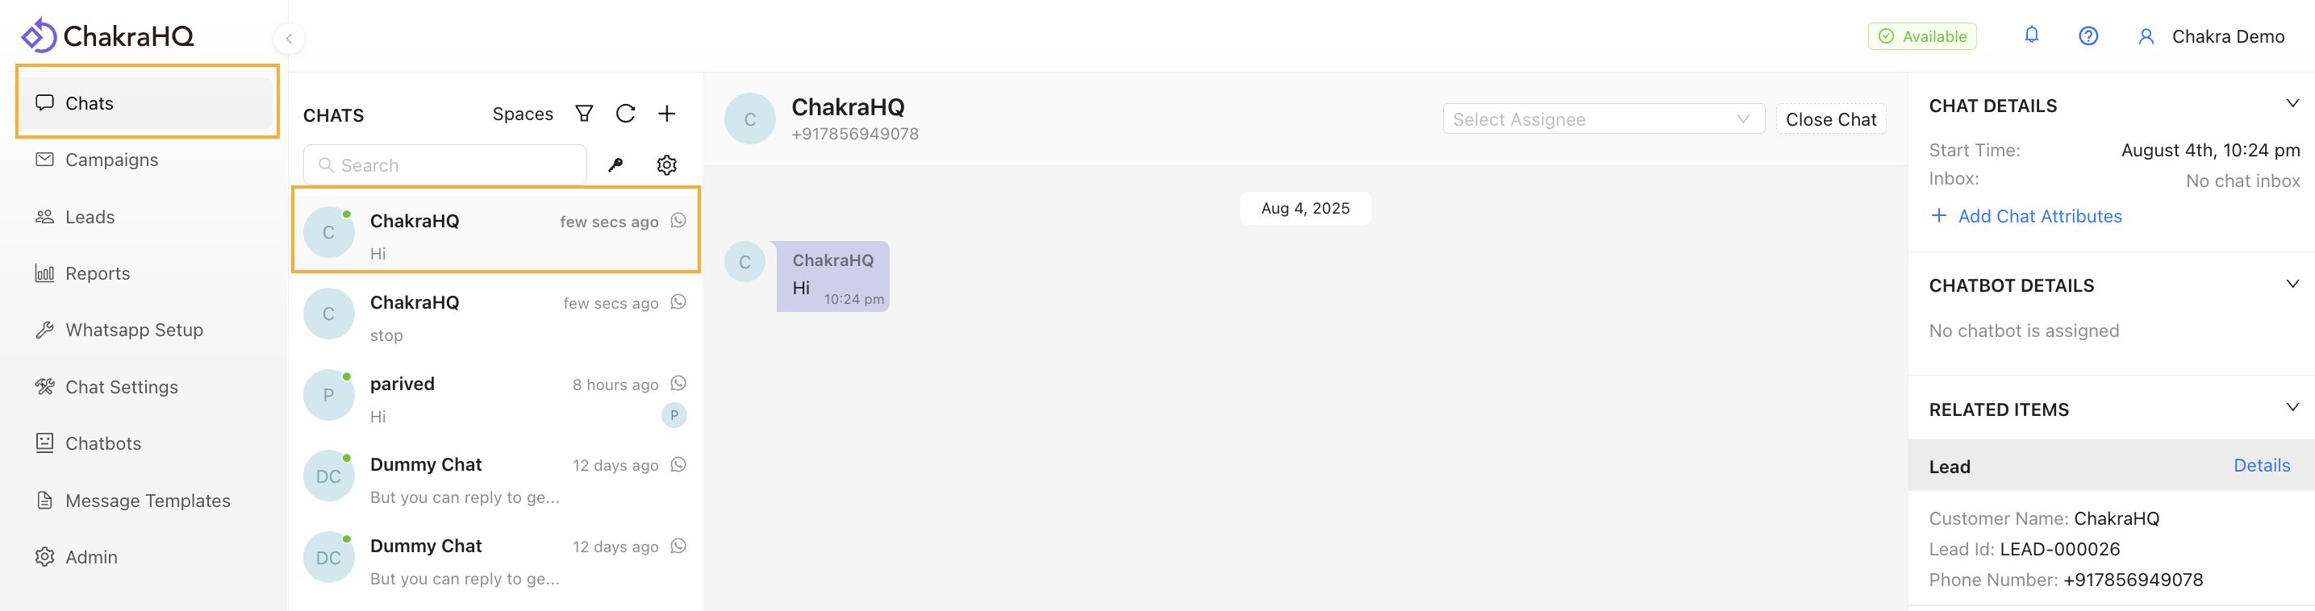The width and height of the screenshot is (2315, 611).
Task: Click the Leads people icon
Action: tap(44, 217)
